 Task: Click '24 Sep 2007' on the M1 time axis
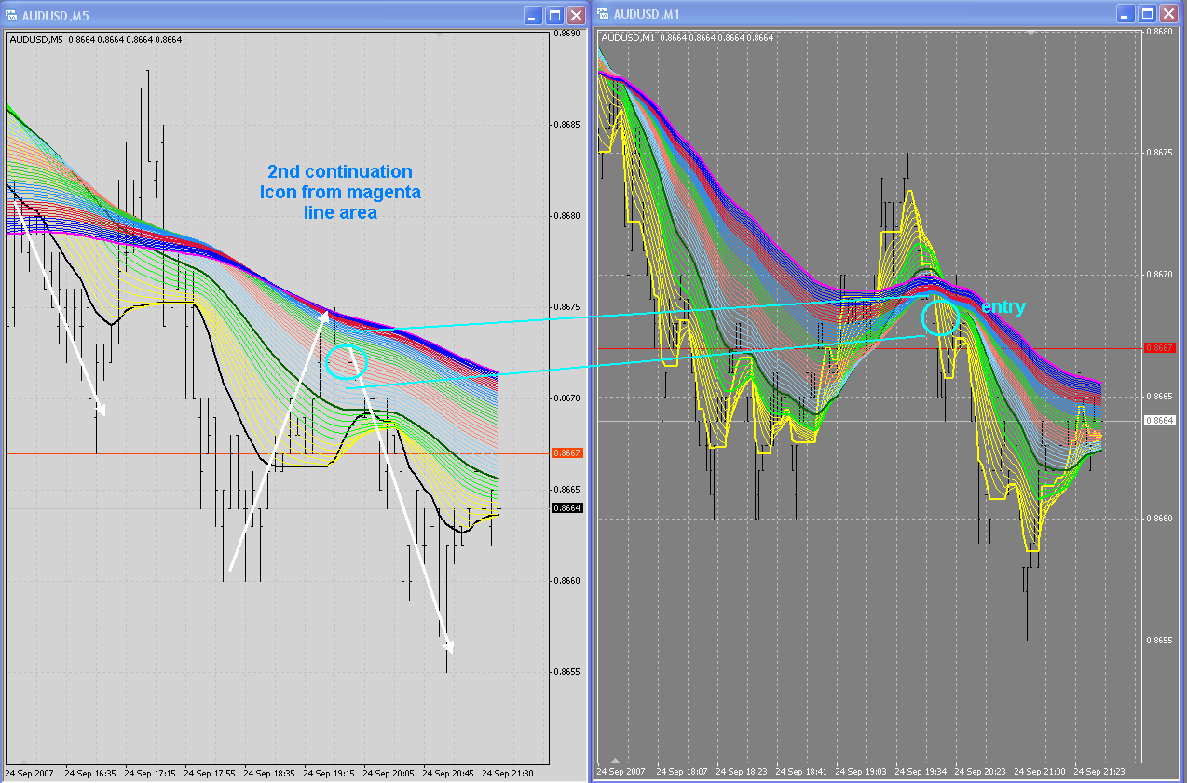pyautogui.click(x=621, y=772)
